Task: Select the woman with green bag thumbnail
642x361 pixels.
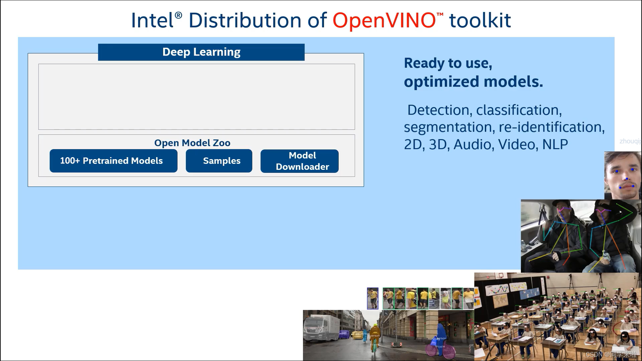Action: click(x=445, y=298)
